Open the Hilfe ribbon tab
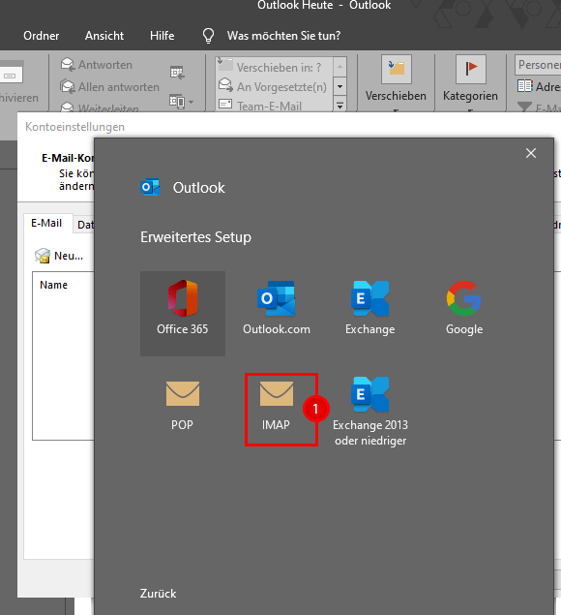The image size is (561, 615). point(162,36)
